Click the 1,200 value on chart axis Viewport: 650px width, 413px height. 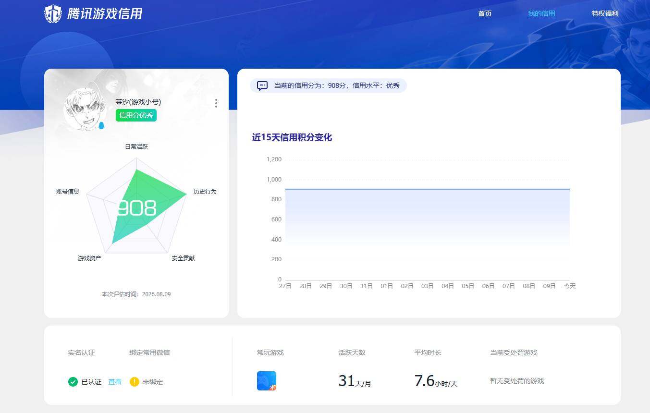click(x=274, y=159)
